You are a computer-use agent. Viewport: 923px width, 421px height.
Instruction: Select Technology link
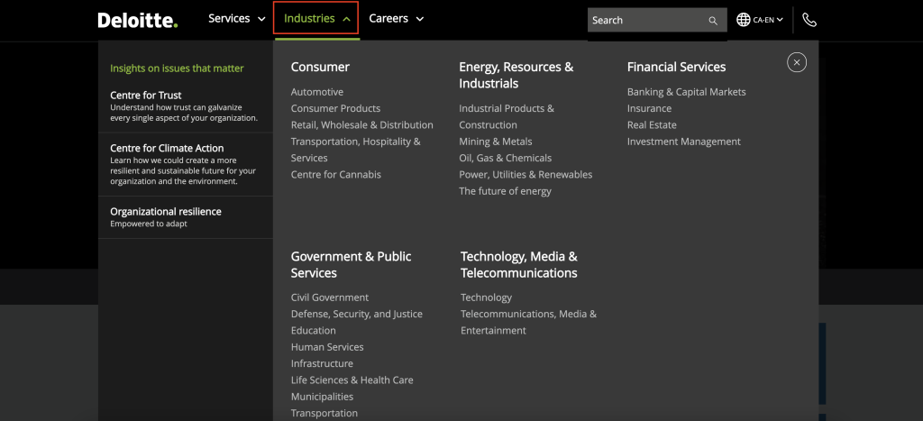coord(486,297)
